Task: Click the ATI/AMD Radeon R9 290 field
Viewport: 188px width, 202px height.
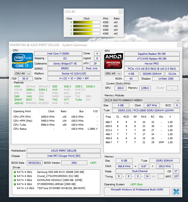Action: tap(152, 59)
